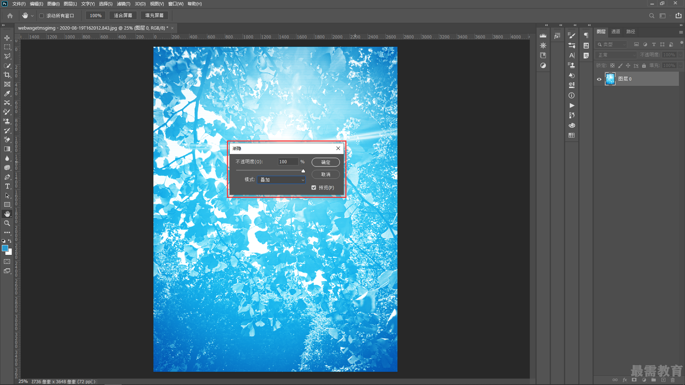Confirm Fade dialog with OK button
The width and height of the screenshot is (685, 385).
point(325,162)
